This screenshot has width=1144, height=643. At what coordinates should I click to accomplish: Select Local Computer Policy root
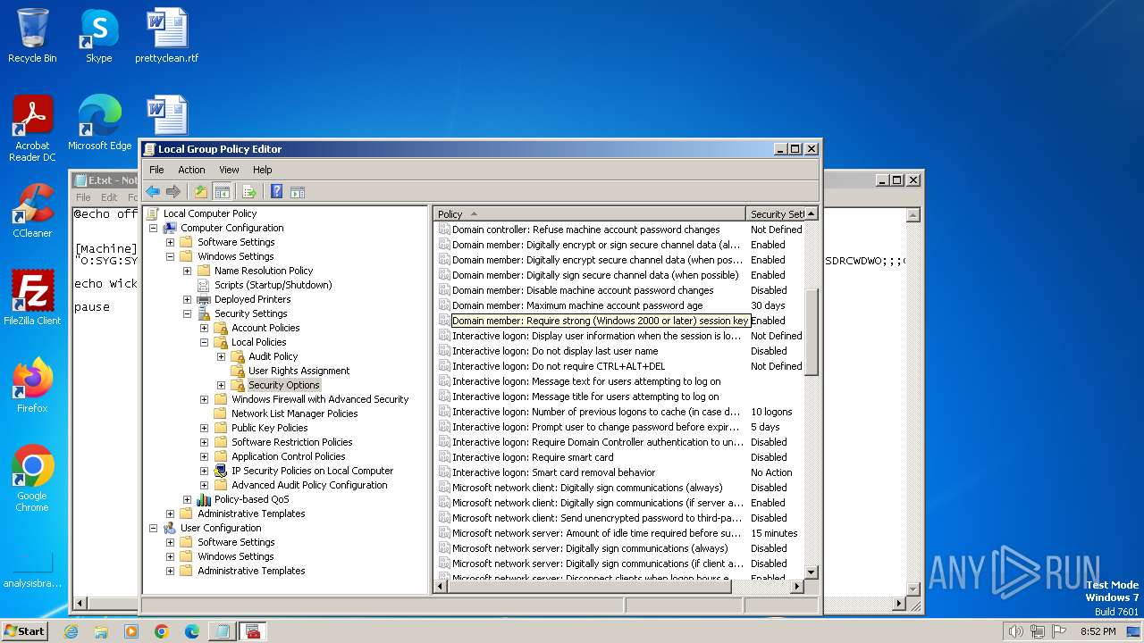pos(210,213)
